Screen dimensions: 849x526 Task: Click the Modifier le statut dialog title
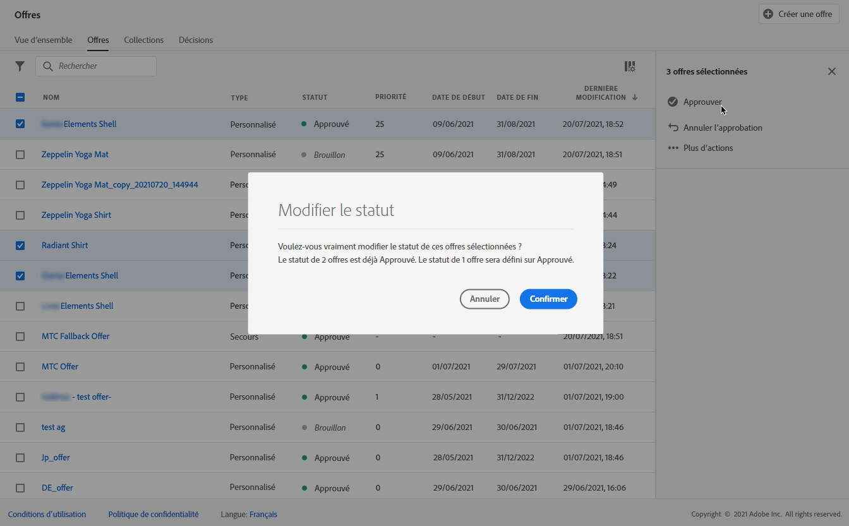[x=336, y=210]
